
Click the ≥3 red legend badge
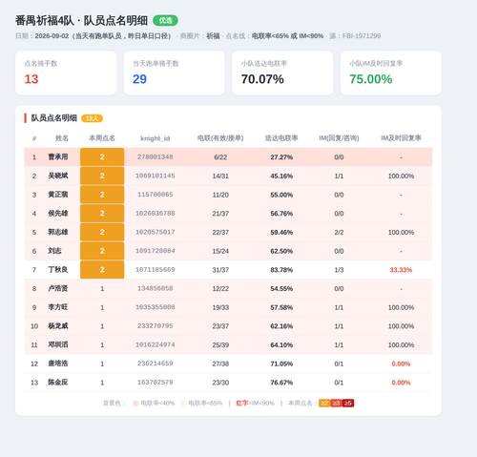coord(336,403)
